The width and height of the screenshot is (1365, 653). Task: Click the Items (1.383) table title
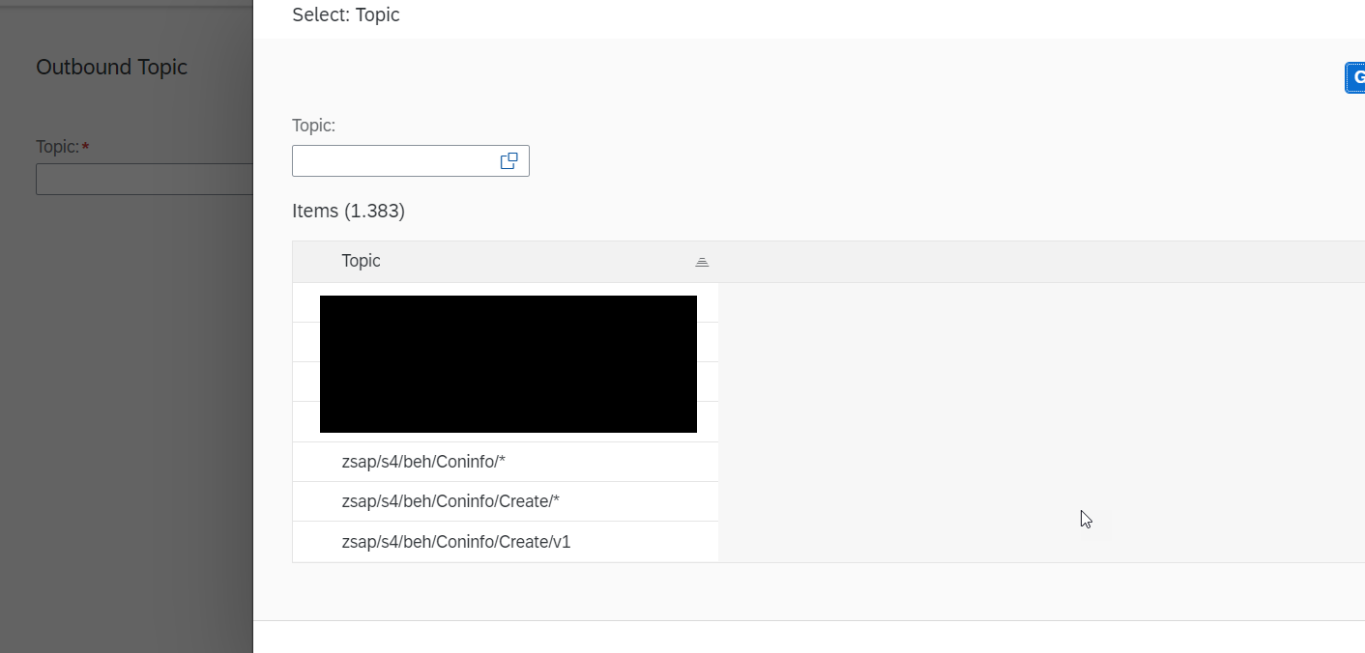pyautogui.click(x=348, y=211)
